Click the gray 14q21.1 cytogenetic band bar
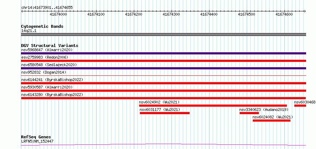The width and height of the screenshot is (316, 149). (164, 34)
